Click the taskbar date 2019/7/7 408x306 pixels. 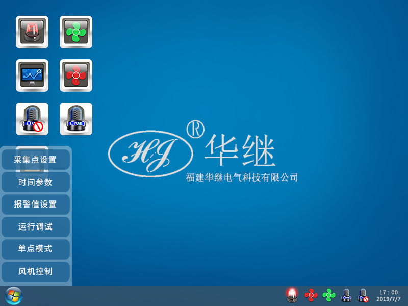coord(389,299)
